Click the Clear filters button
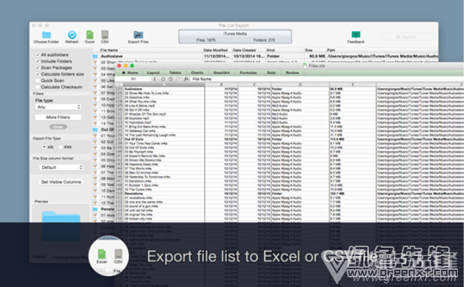 click(58, 127)
